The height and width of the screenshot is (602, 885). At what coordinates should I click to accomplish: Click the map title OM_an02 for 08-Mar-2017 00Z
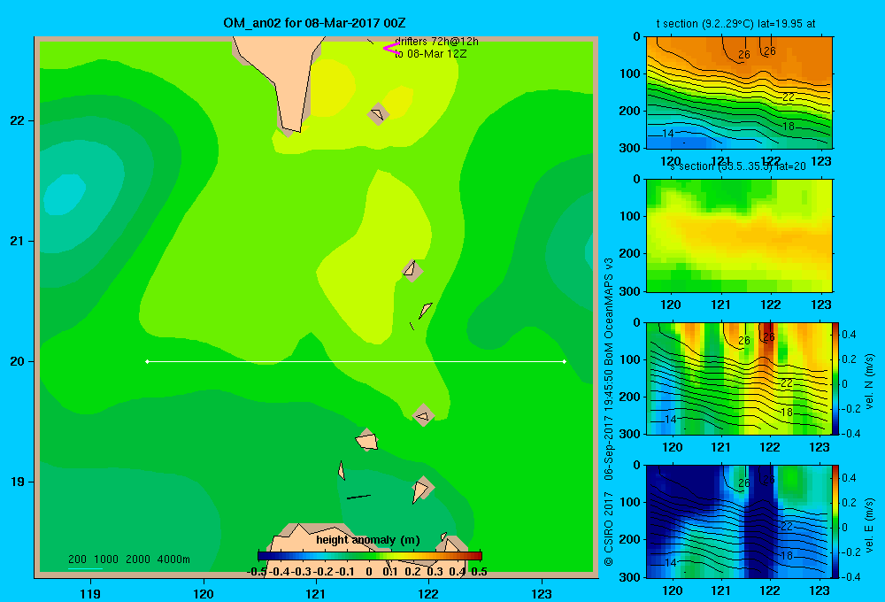pos(314,23)
